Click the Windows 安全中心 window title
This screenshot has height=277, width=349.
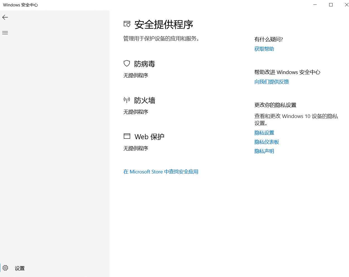20,5
